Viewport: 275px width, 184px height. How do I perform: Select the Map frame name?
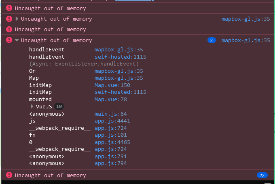pos(34,78)
